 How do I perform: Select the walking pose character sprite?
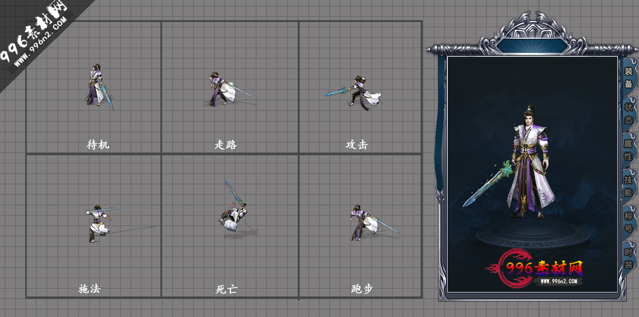(231, 89)
